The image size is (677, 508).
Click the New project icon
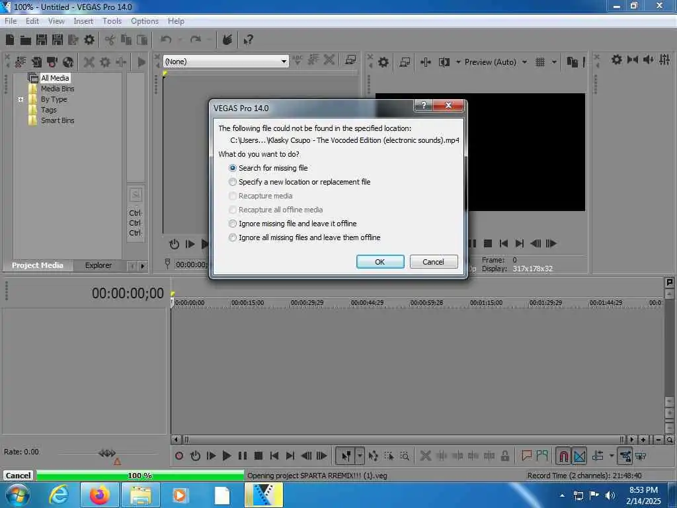10,40
